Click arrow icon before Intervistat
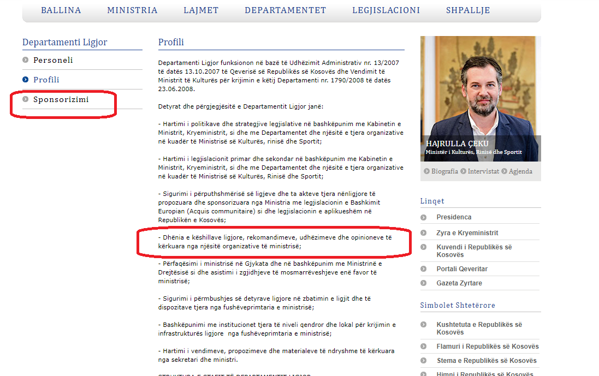 [x=464, y=171]
